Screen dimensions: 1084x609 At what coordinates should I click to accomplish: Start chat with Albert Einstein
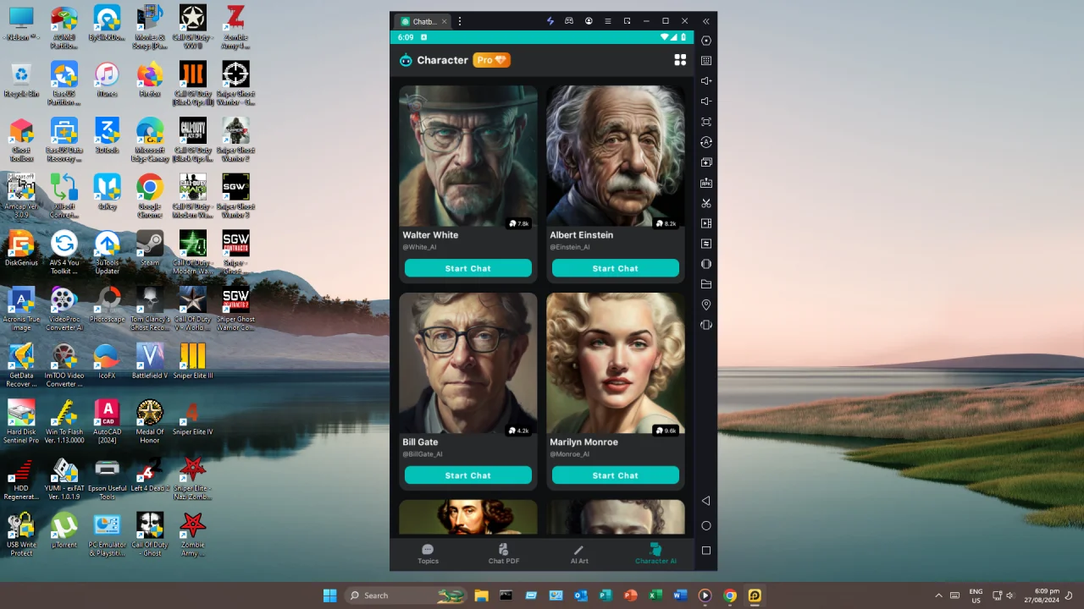[615, 268]
